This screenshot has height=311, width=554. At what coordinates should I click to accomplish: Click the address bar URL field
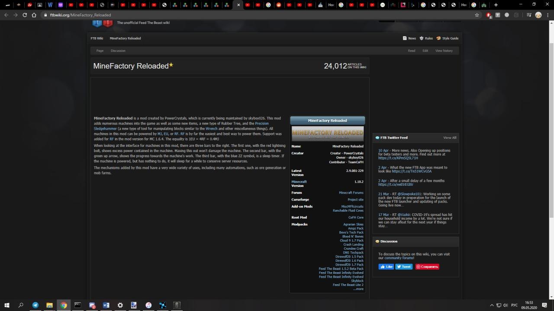(260, 15)
